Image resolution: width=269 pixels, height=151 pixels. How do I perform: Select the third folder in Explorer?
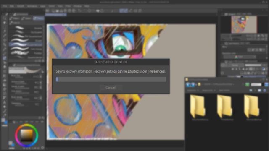tap(252, 107)
